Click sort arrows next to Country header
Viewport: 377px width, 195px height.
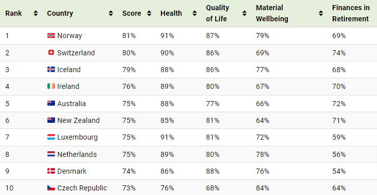tap(111, 13)
